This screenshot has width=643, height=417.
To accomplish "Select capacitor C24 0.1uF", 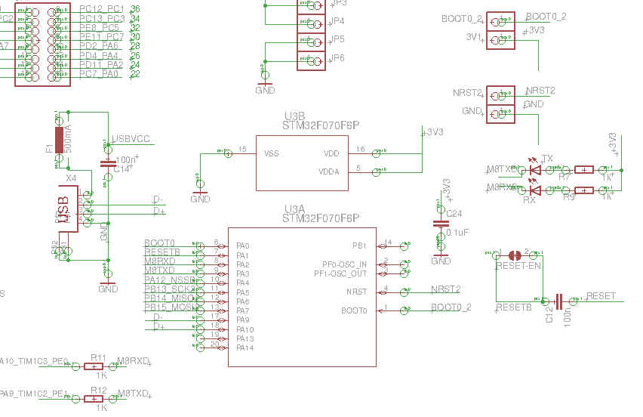I will tap(439, 224).
